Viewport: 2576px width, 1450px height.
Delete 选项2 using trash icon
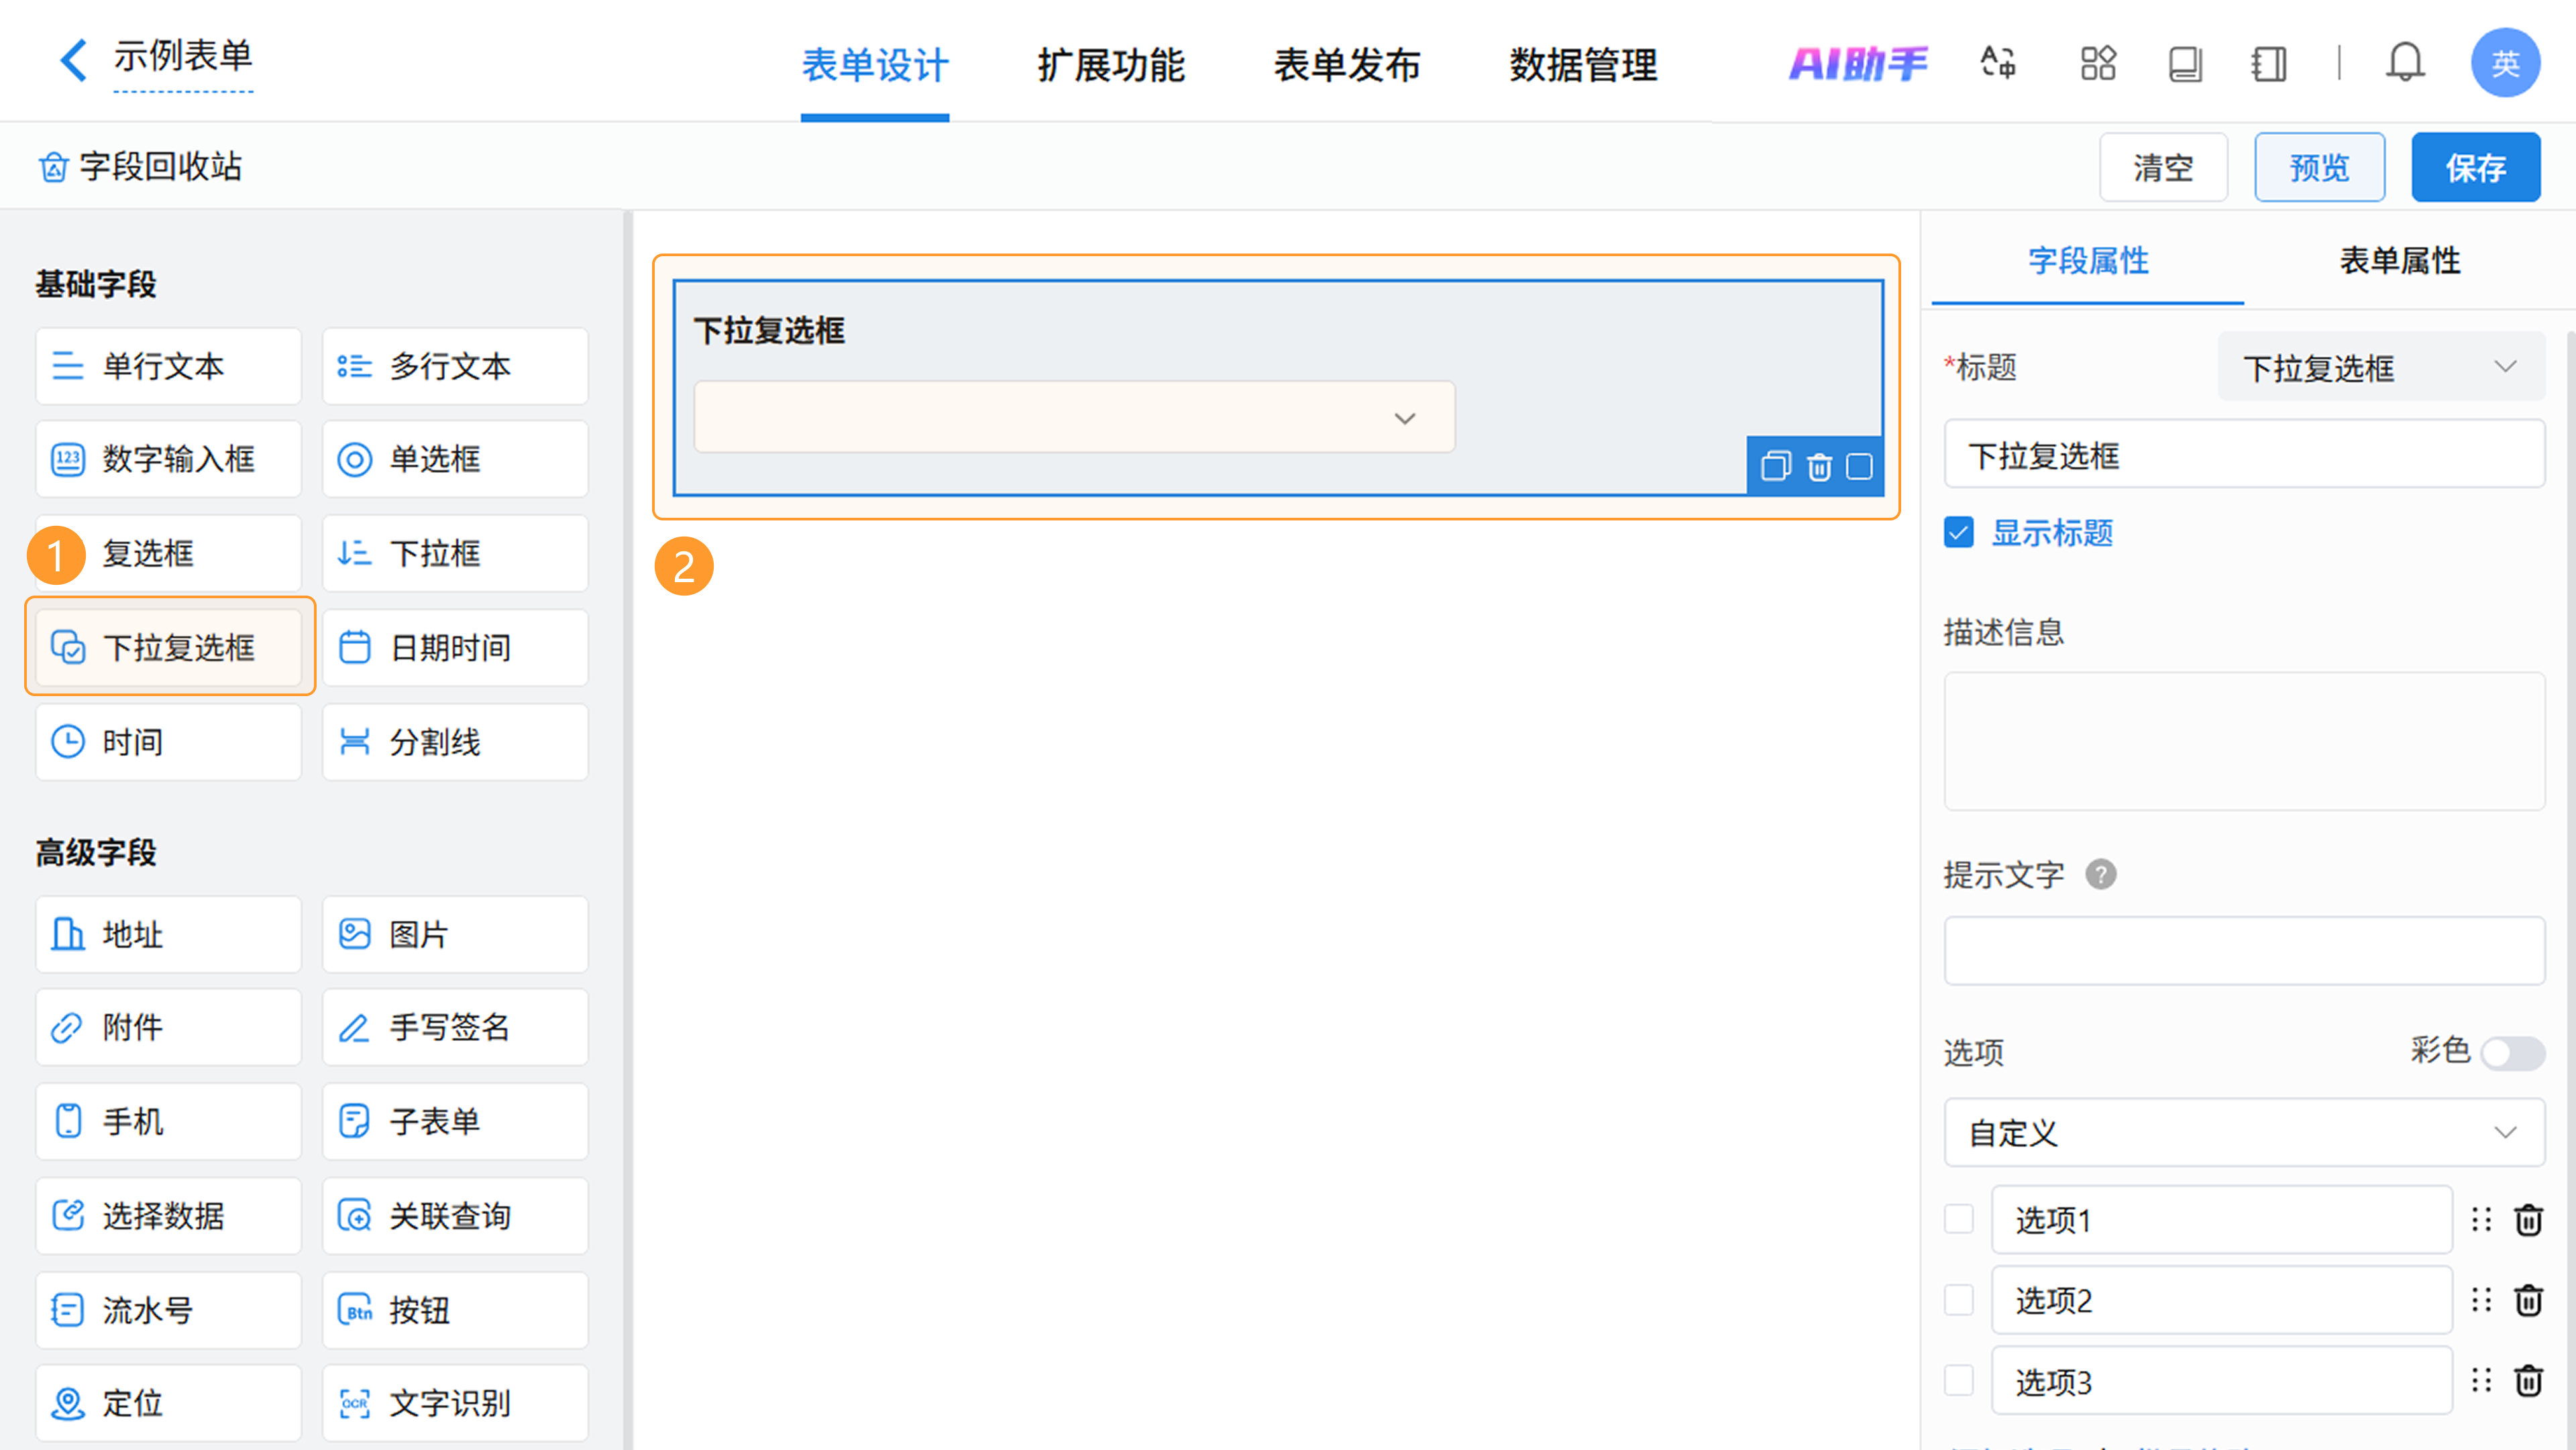pos(2528,1300)
